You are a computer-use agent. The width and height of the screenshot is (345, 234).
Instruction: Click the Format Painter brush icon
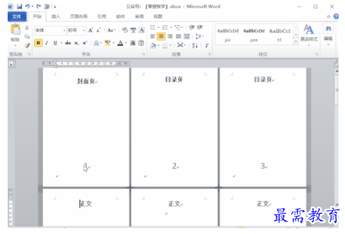pyautogui.click(x=27, y=45)
